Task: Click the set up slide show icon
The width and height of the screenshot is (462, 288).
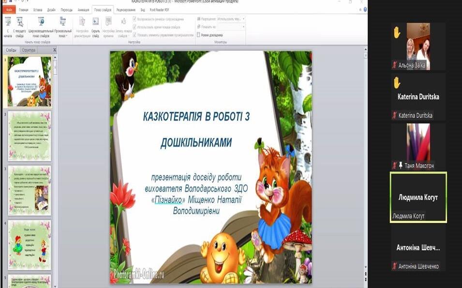Action: coord(82,22)
